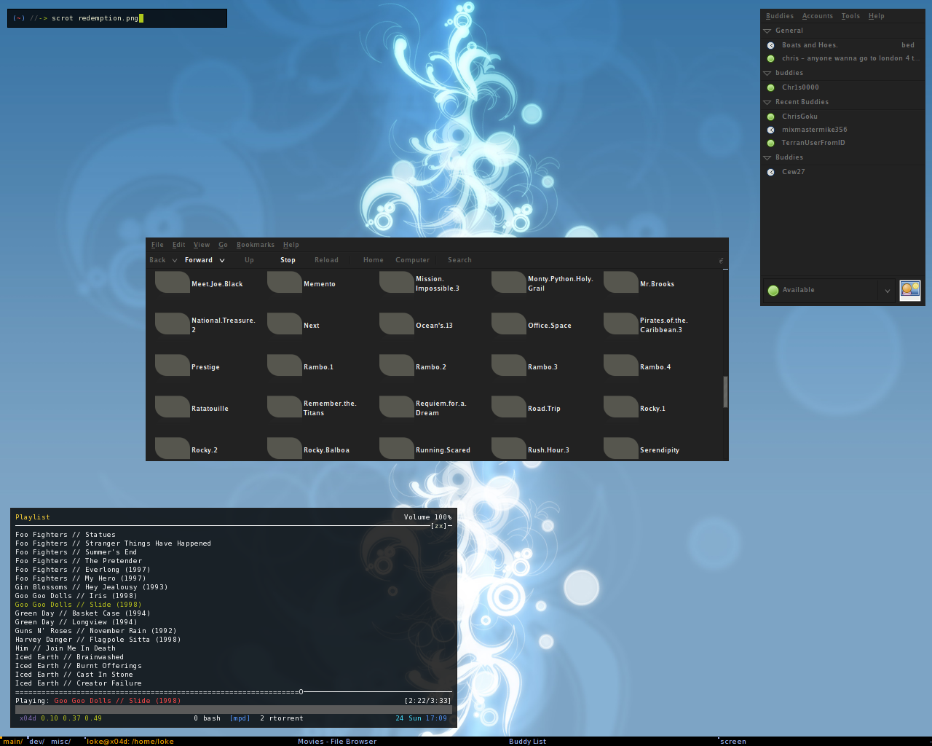Image resolution: width=932 pixels, height=746 pixels.
Task: Open the Requiem.for.a.Dream folder icon
Action: 397,407
